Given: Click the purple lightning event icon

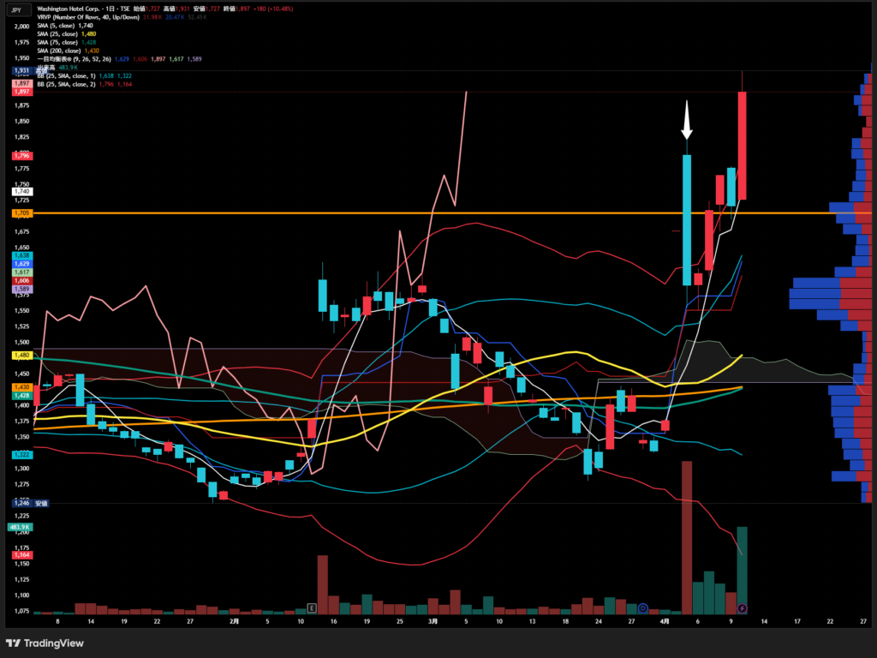Looking at the screenshot, I should pyautogui.click(x=743, y=607).
